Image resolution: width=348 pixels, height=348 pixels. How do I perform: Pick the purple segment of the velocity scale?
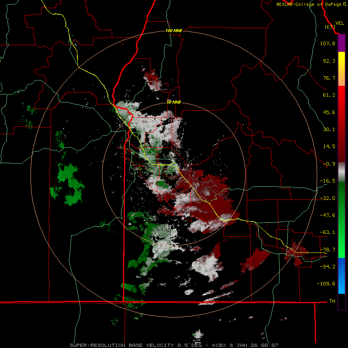[341, 43]
